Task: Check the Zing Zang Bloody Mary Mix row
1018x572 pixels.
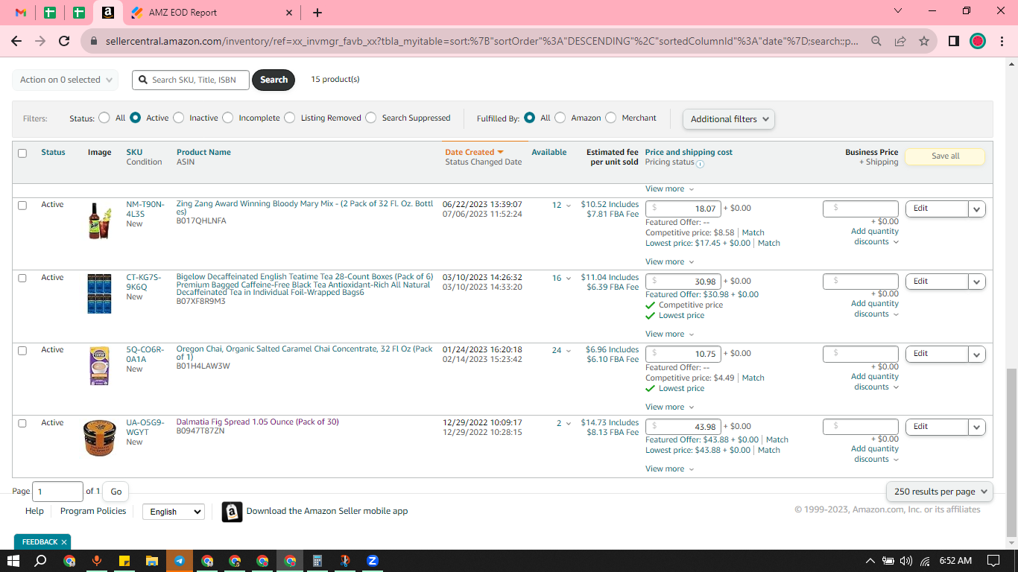Action: click(22, 206)
